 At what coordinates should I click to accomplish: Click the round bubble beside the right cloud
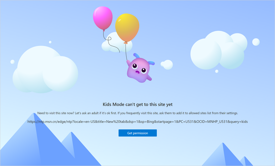tap(256, 42)
